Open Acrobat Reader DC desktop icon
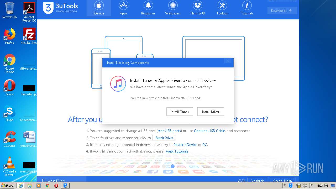Image resolution: width=336 pixels, height=189 pixels. click(x=29, y=12)
